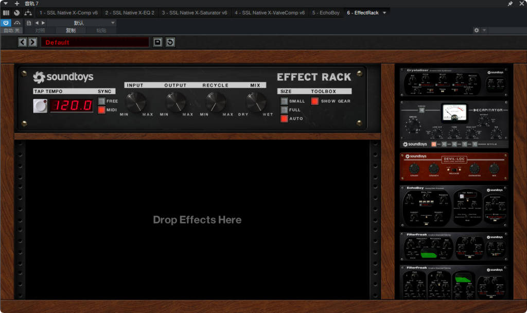Select the EchoBoy effect thumbnail
The width and height of the screenshot is (527, 313).
click(454, 206)
